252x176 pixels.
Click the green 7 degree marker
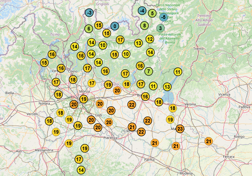pos(149,71)
